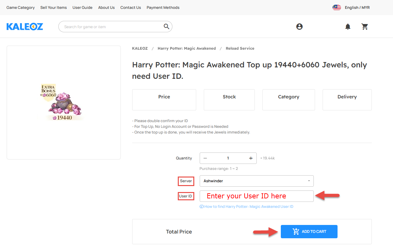Open the User Guide menu item
Screen dimensions: 393x249
82,8
